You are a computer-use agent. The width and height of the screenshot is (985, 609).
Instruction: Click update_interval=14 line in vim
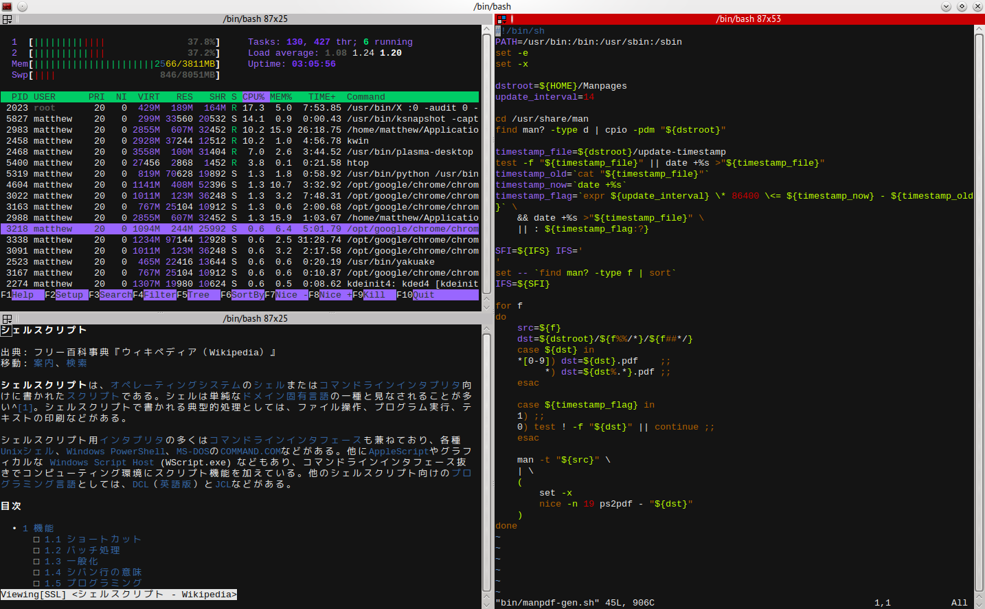pos(545,97)
